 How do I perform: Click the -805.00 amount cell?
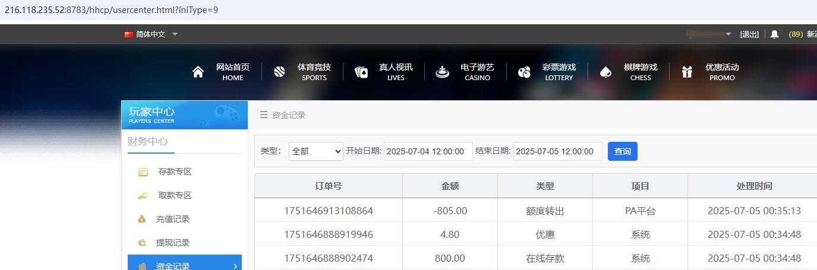pos(450,211)
